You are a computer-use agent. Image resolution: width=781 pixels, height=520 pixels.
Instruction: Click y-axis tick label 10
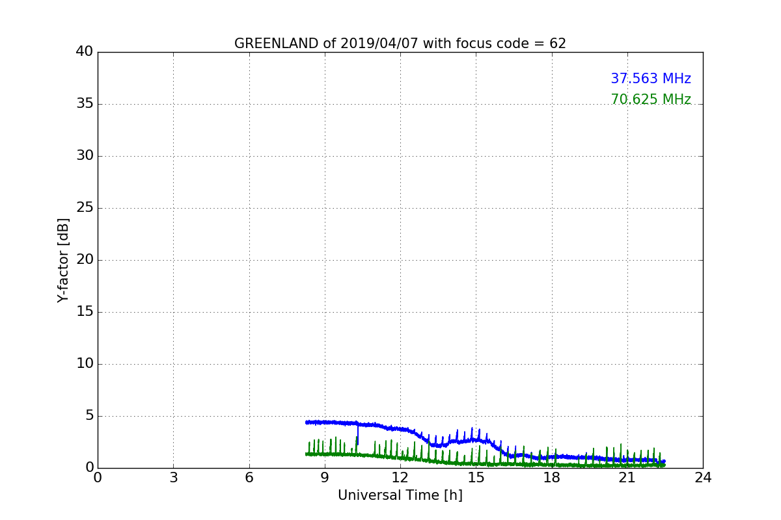pos(85,364)
